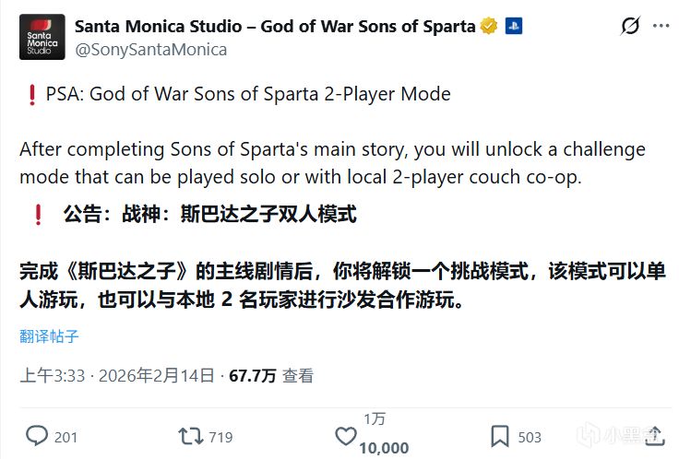
Task: Click the gold verified badge
Action: pos(490,26)
